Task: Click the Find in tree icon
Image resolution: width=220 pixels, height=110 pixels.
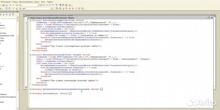Action: point(17,5)
